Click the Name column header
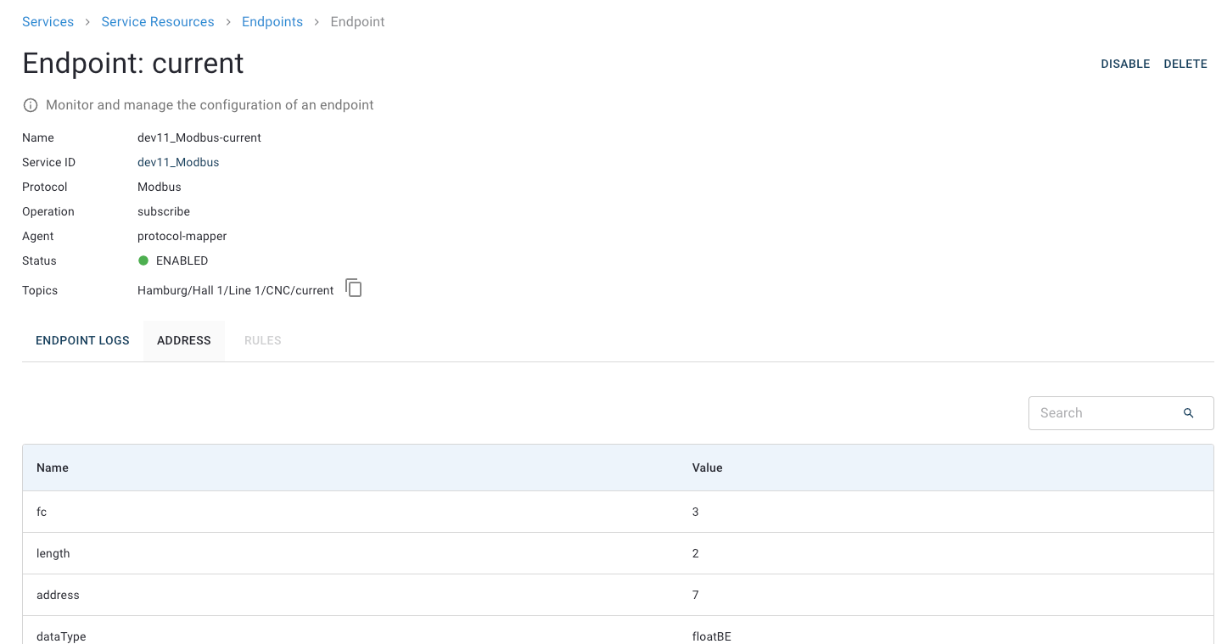The width and height of the screenshot is (1216, 644). coord(53,468)
